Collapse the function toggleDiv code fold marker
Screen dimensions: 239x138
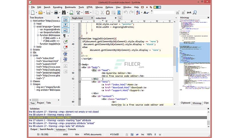79,38
